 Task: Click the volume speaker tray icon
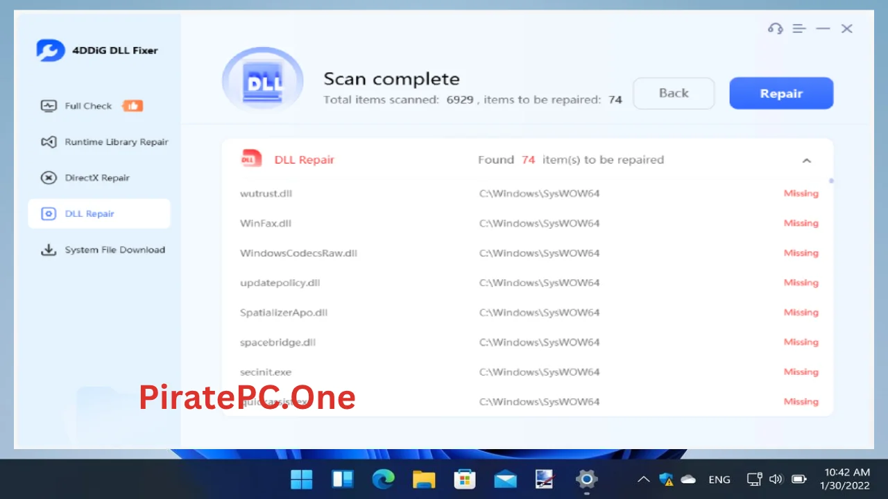coord(776,479)
